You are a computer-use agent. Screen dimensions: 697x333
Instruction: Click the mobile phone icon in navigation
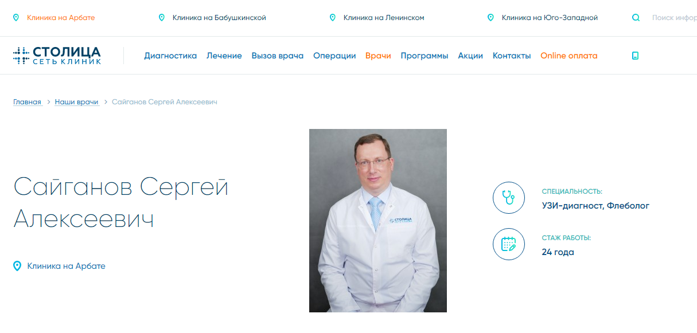635,56
